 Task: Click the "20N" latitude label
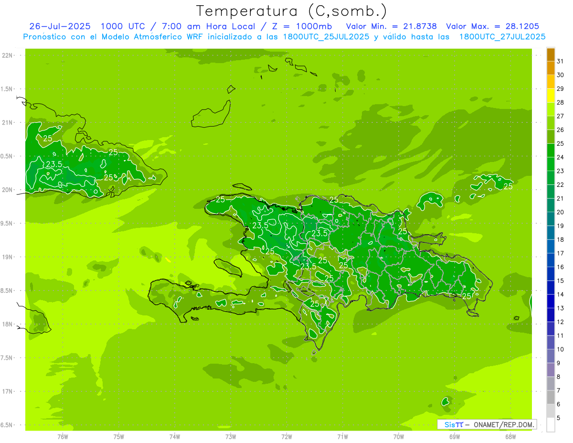(x=7, y=190)
